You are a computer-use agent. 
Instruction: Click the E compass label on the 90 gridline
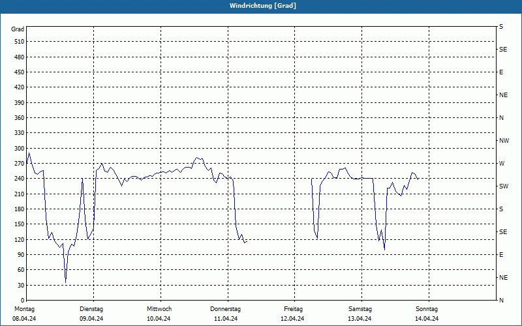point(501,255)
